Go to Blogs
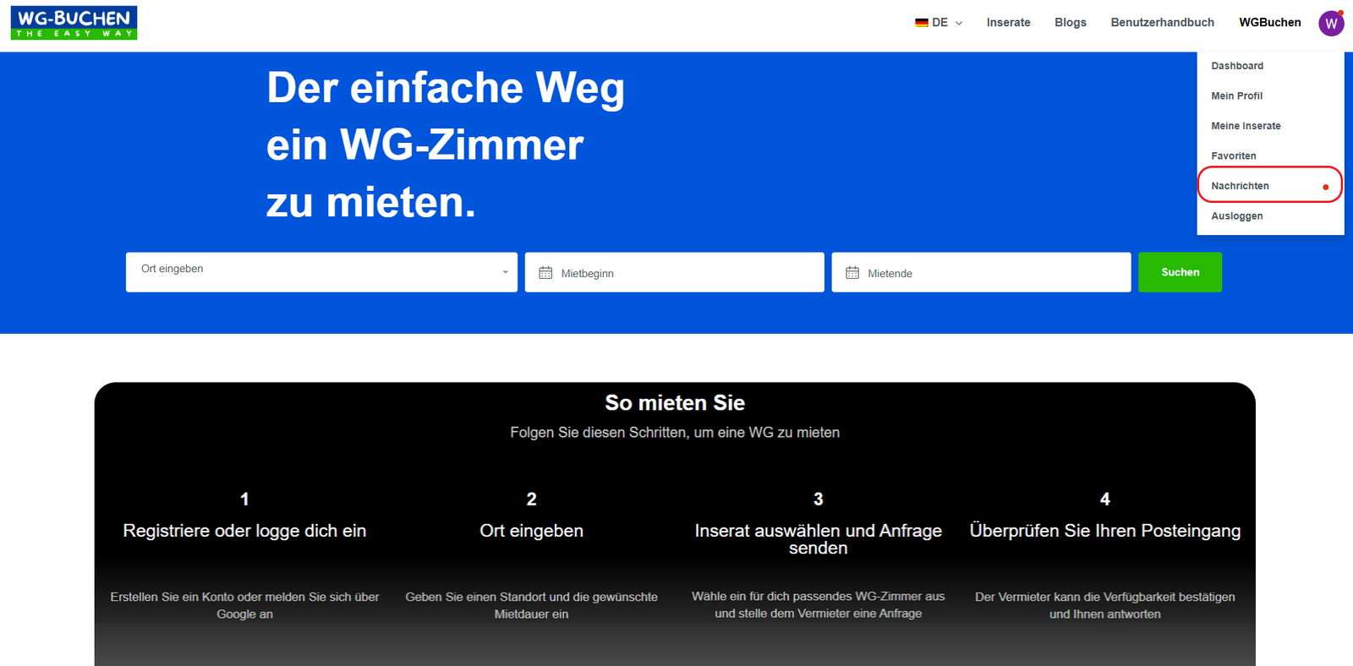The image size is (1353, 666). coord(1071,23)
